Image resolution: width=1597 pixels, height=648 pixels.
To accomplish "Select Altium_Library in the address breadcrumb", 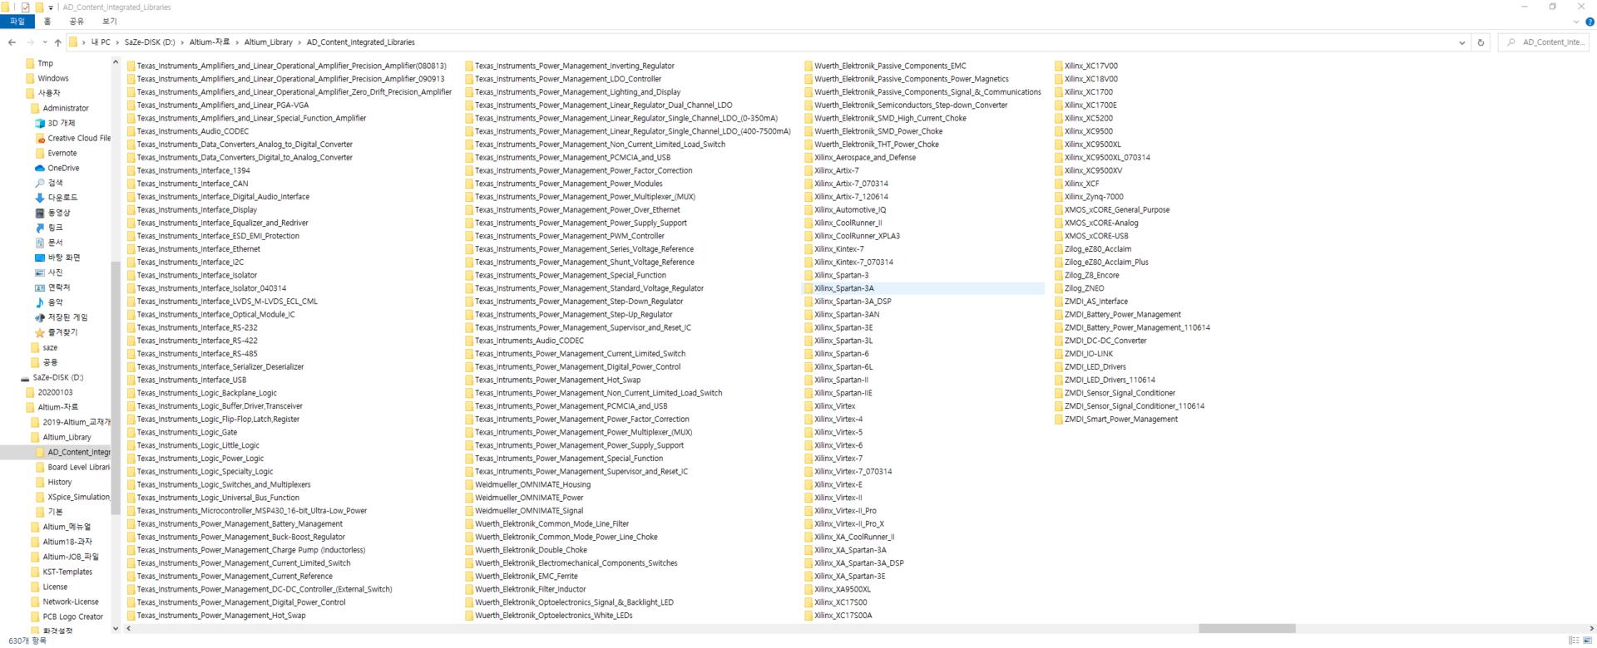I will (x=268, y=42).
